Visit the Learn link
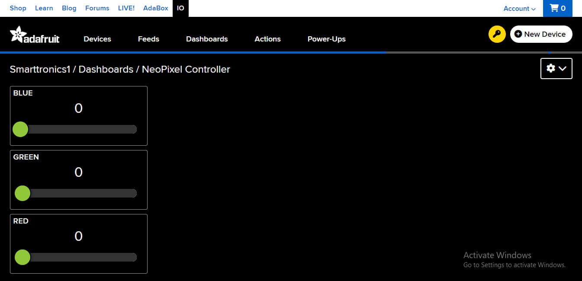 (x=44, y=8)
